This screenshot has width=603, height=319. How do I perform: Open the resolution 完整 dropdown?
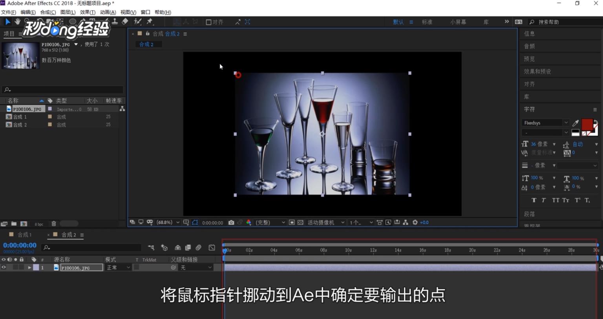click(x=270, y=222)
